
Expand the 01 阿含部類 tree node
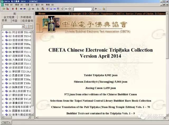coord(3,32)
